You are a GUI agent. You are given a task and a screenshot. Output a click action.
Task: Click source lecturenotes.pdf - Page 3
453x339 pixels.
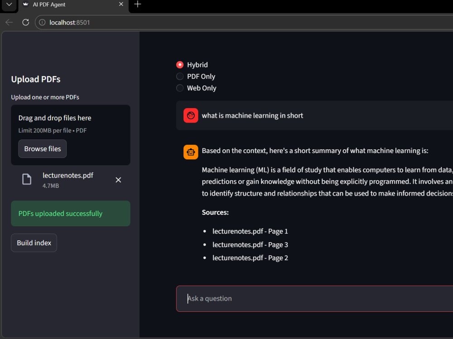(x=250, y=244)
